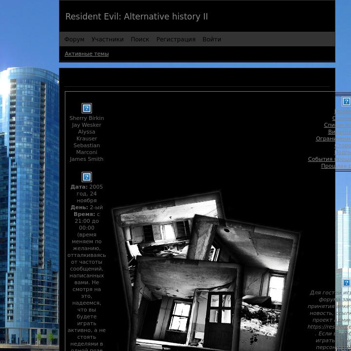Click the name Krauser
This screenshot has height=351, width=351.
coord(87,138)
